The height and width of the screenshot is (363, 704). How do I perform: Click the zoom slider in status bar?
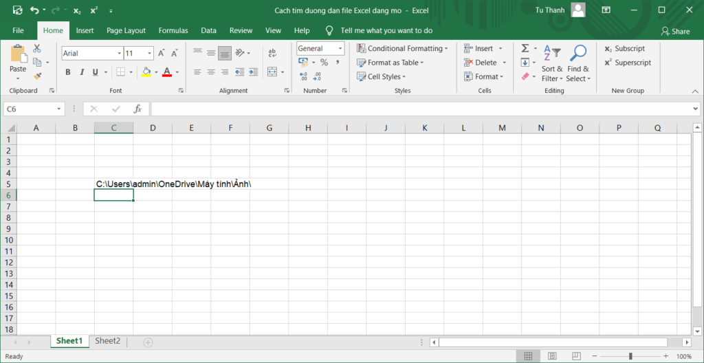click(x=630, y=356)
